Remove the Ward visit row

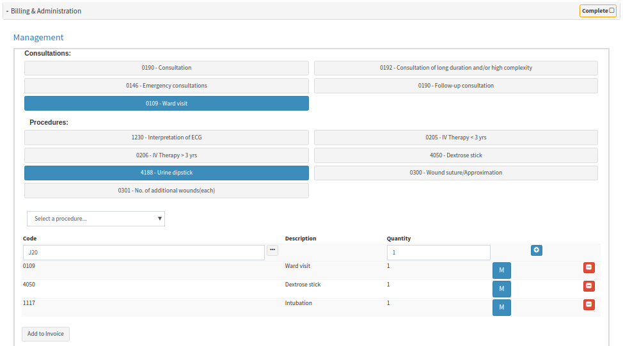click(588, 268)
